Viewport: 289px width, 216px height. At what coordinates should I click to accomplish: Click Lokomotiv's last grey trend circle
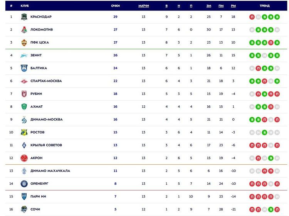[277, 30]
